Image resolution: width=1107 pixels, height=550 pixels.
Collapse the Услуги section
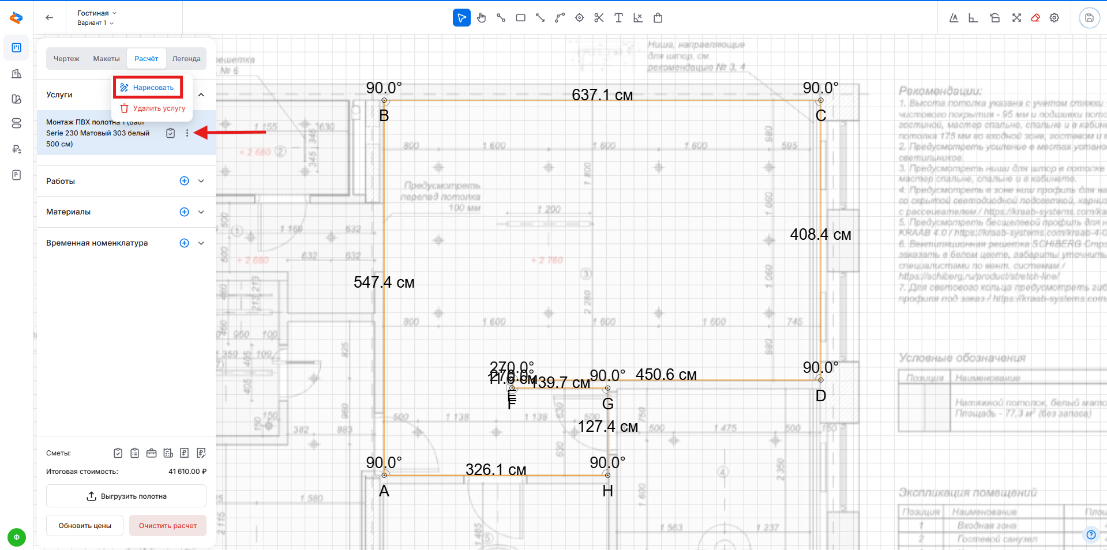(201, 95)
